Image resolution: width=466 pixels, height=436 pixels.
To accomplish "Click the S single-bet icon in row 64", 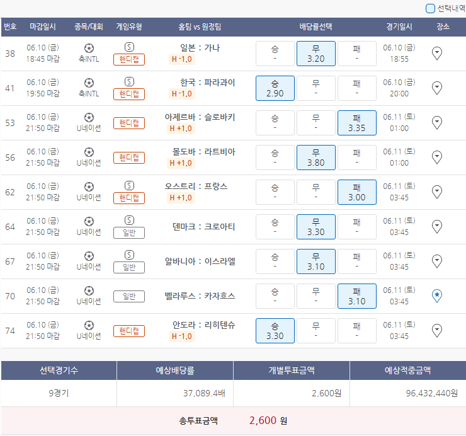I will point(129,220).
